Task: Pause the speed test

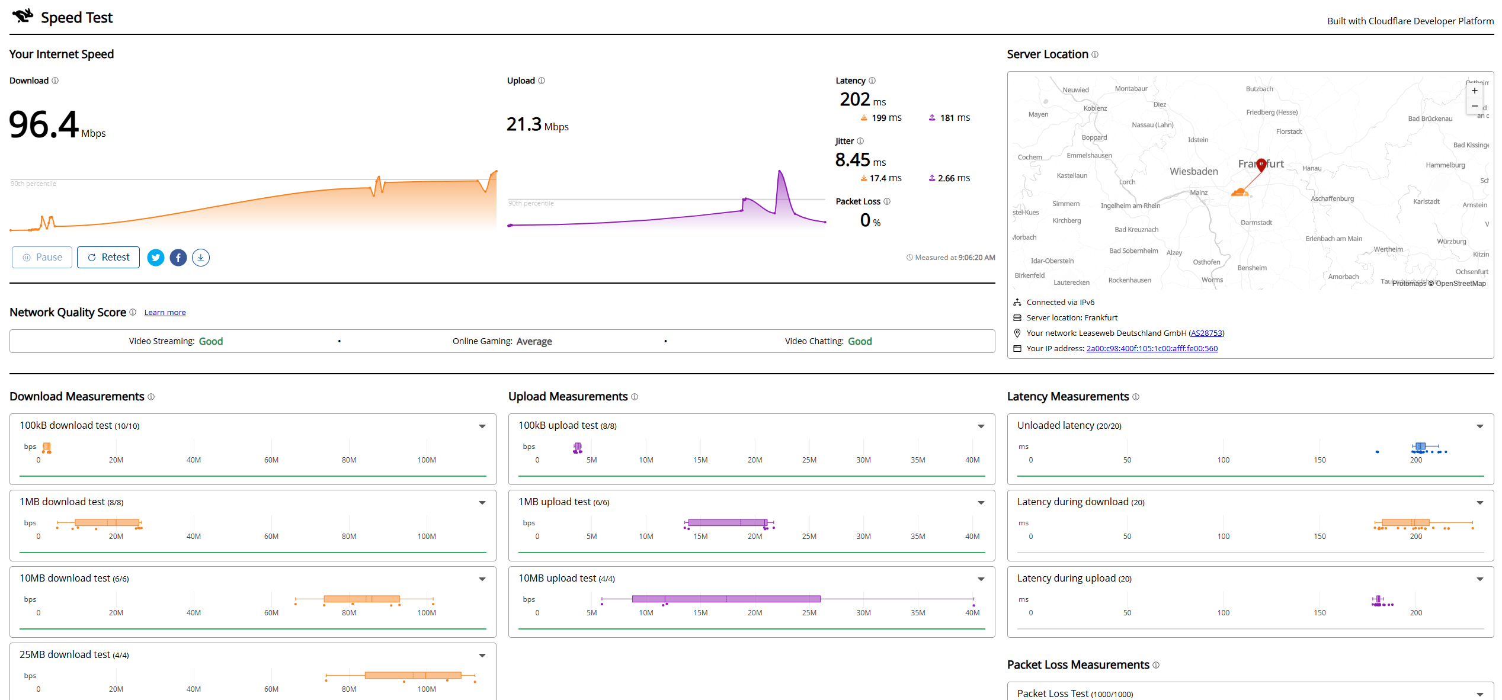Action: (x=42, y=258)
